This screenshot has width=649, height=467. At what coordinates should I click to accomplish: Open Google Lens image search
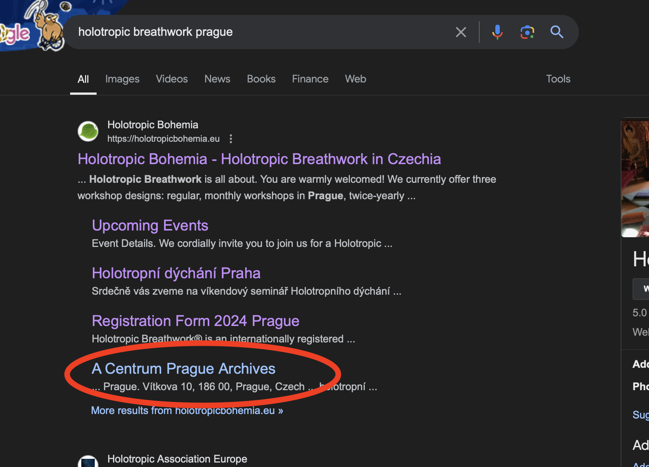pyautogui.click(x=527, y=32)
